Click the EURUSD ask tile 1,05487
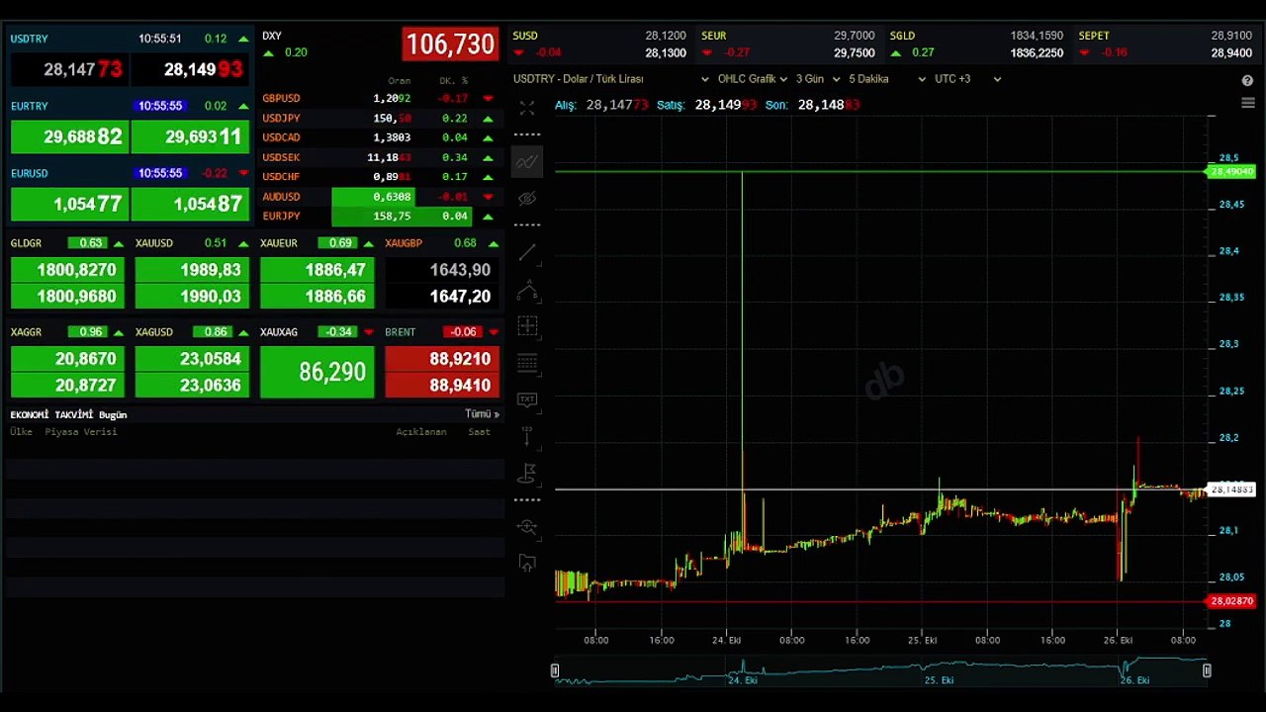The image size is (1266, 712). pos(190,204)
